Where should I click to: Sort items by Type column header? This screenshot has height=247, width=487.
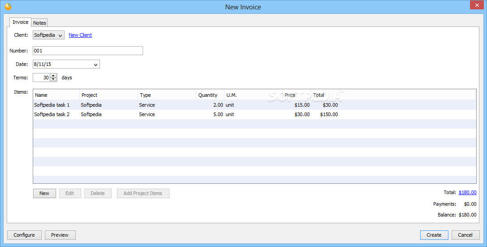pyautogui.click(x=167, y=95)
